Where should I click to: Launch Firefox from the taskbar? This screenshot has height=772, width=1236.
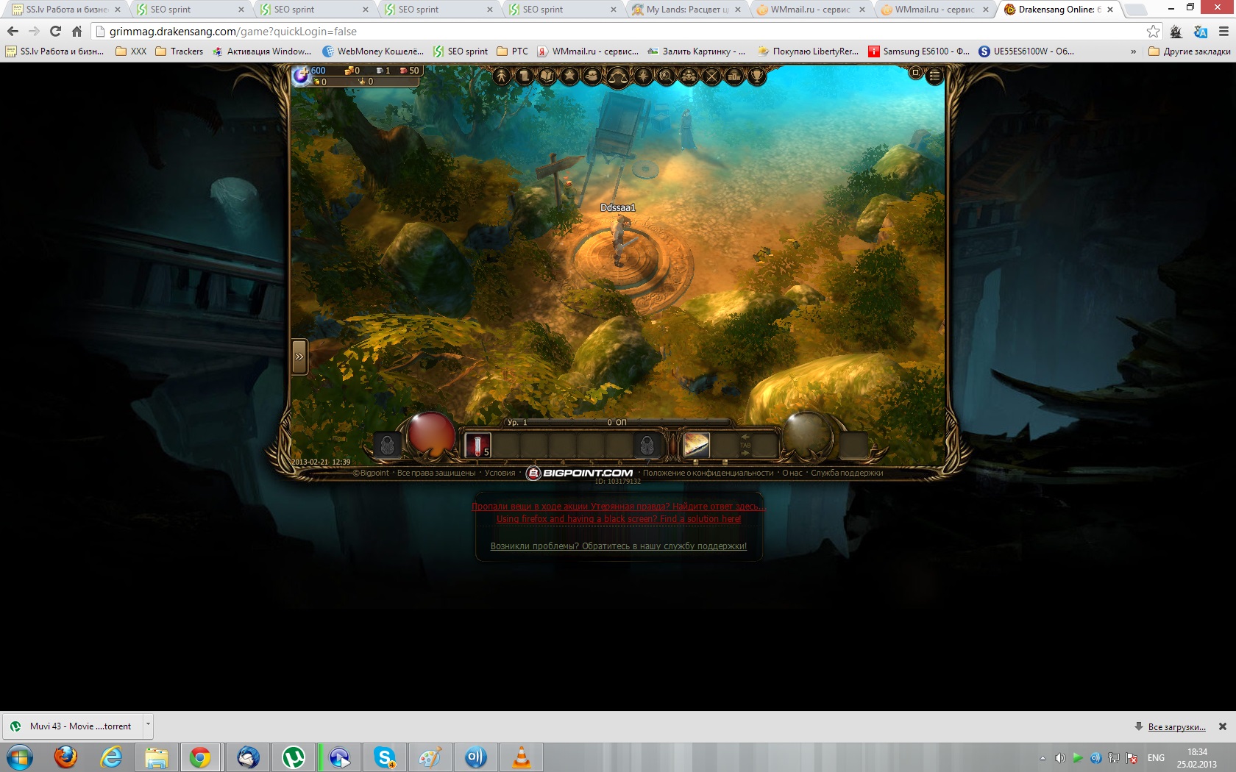click(65, 757)
